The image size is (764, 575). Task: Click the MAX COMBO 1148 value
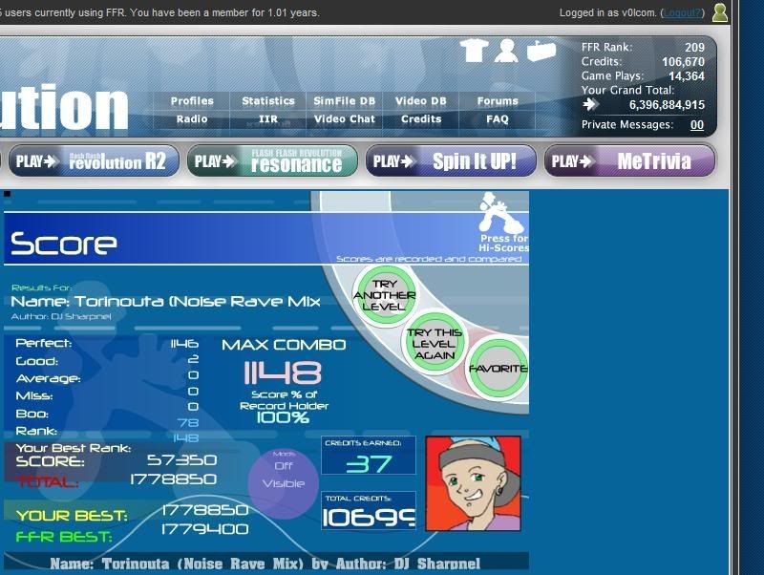click(x=283, y=373)
